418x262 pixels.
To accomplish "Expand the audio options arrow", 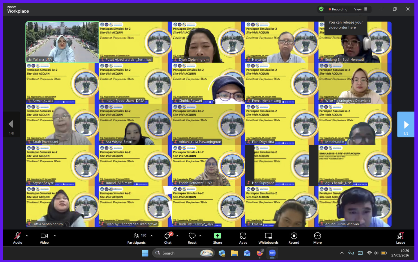I will [27, 236].
